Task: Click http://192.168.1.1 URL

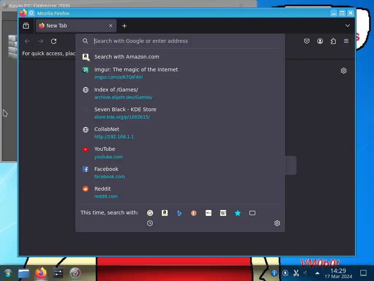Action: tap(114, 137)
